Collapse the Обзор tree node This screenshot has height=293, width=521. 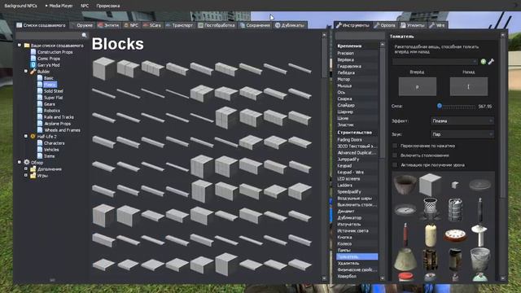(x=20, y=162)
